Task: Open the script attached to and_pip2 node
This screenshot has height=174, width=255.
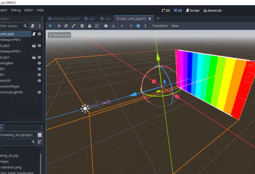Action: [x=34, y=34]
